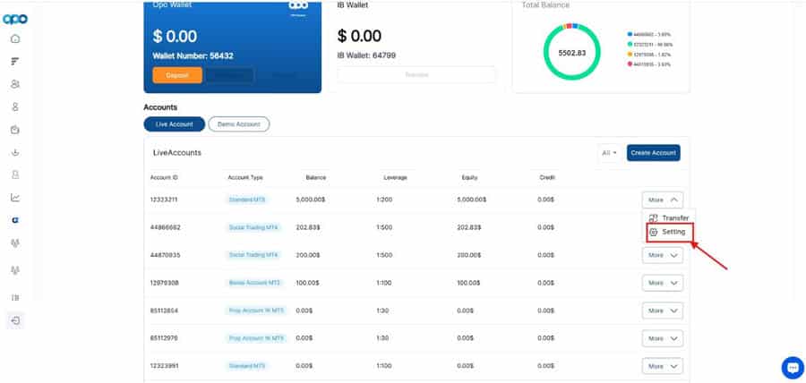The width and height of the screenshot is (806, 383).
Task: Open the two-people users sidebar icon
Action: tap(15, 84)
